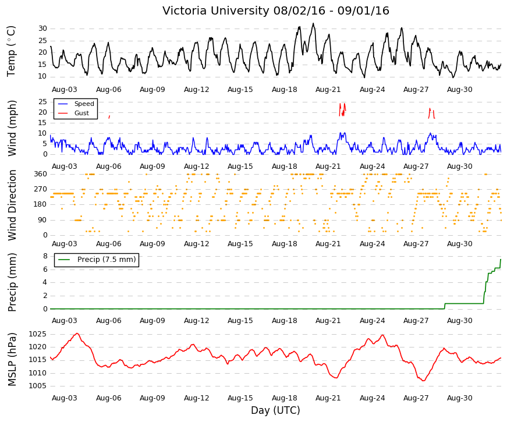Select the 'Gust' legend label
Screen dimensions: 507x422
(x=81, y=113)
